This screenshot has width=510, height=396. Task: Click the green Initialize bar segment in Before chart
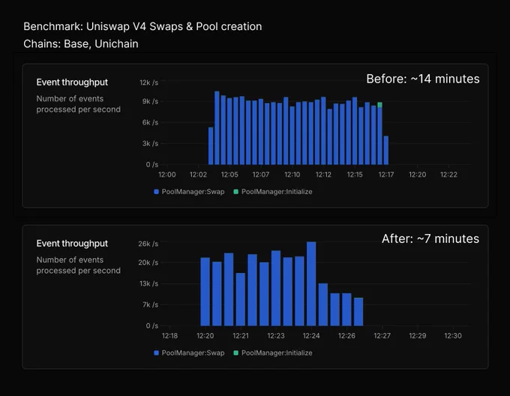tap(379, 105)
